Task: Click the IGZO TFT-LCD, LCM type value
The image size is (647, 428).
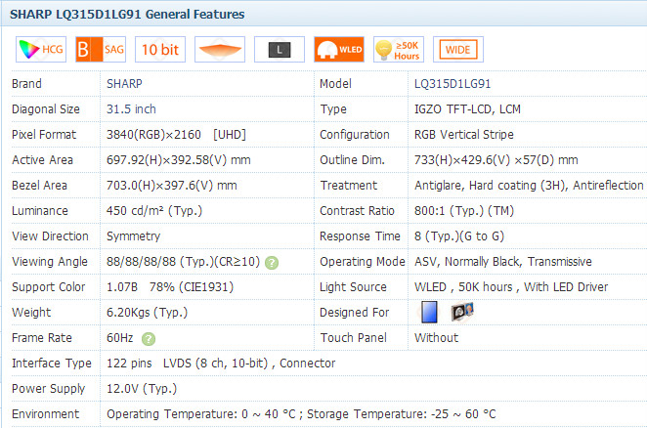Action: pos(467,109)
